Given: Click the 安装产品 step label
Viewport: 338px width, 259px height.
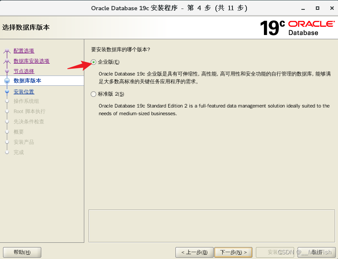Looking at the screenshot, I should 24,142.
